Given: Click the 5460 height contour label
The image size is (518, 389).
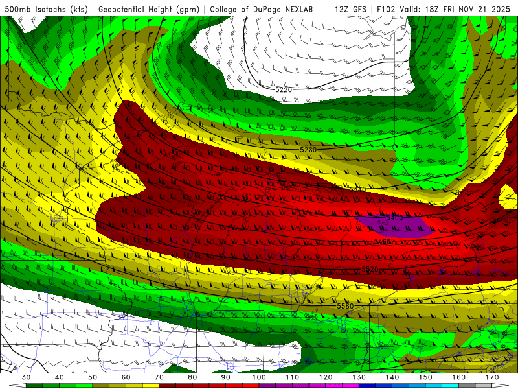Looking at the screenshot, I should pos(382,242).
